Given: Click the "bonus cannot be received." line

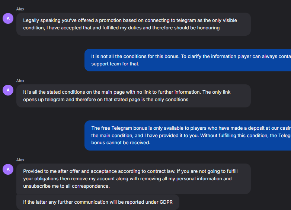Looking at the screenshot, I should tap(121, 143).
